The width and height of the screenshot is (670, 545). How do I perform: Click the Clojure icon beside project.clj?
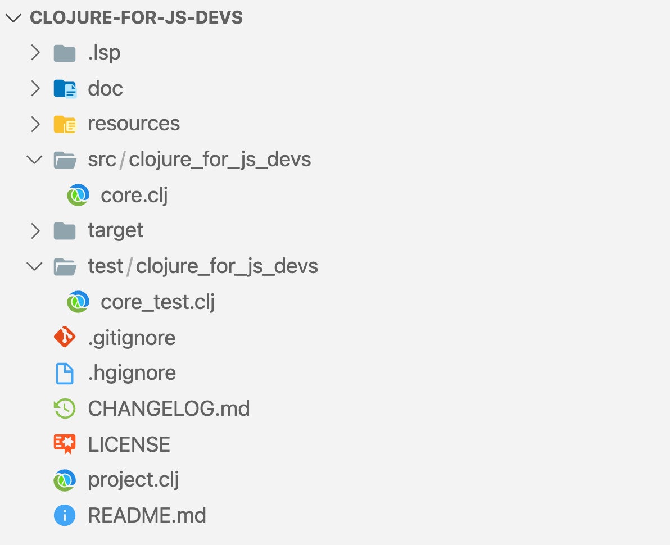(65, 479)
